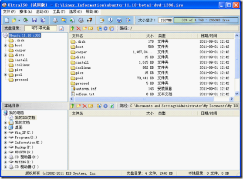Expand the dists folder in the disc tree
This screenshot has height=179, width=243.
coord(5,55)
